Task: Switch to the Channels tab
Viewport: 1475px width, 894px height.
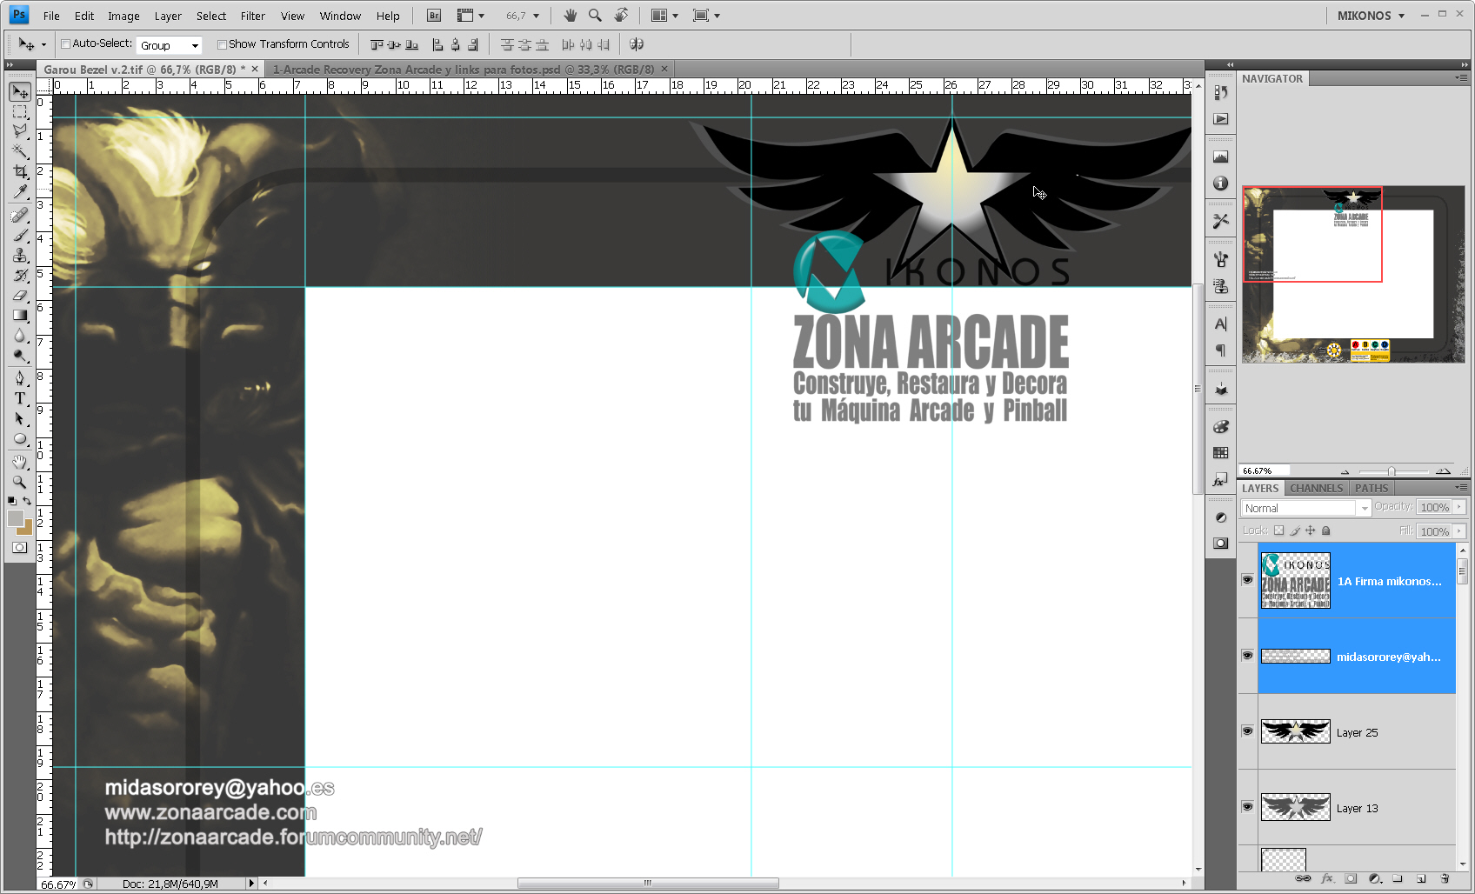Action: [1316, 488]
